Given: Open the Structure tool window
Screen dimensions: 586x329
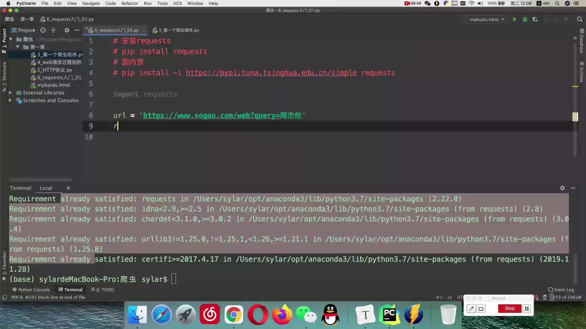Looking at the screenshot, I should pyautogui.click(x=4, y=77).
